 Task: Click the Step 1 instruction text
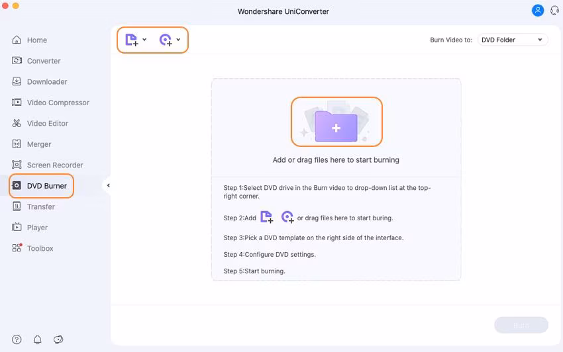click(x=327, y=192)
